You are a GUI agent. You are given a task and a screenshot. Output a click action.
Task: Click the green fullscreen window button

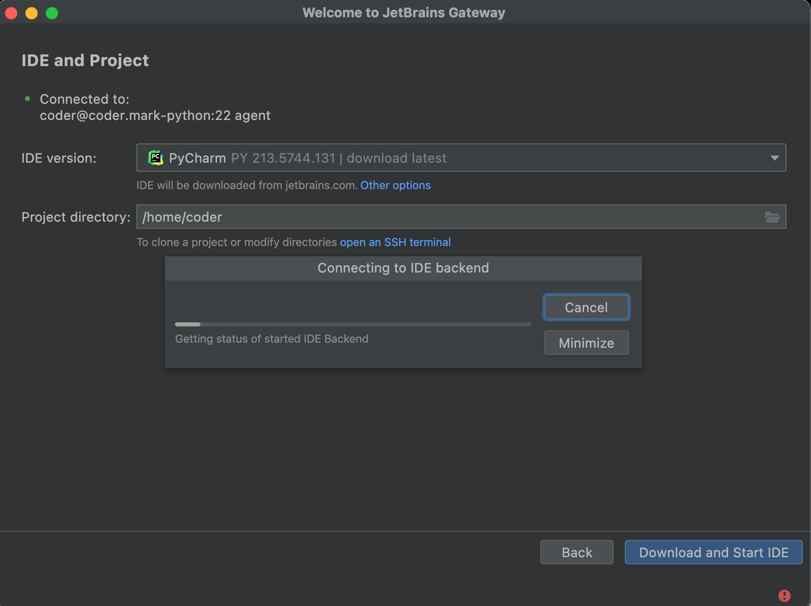(x=52, y=13)
